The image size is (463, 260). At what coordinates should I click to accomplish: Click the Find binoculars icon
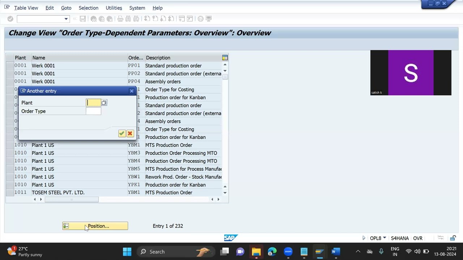128,19
